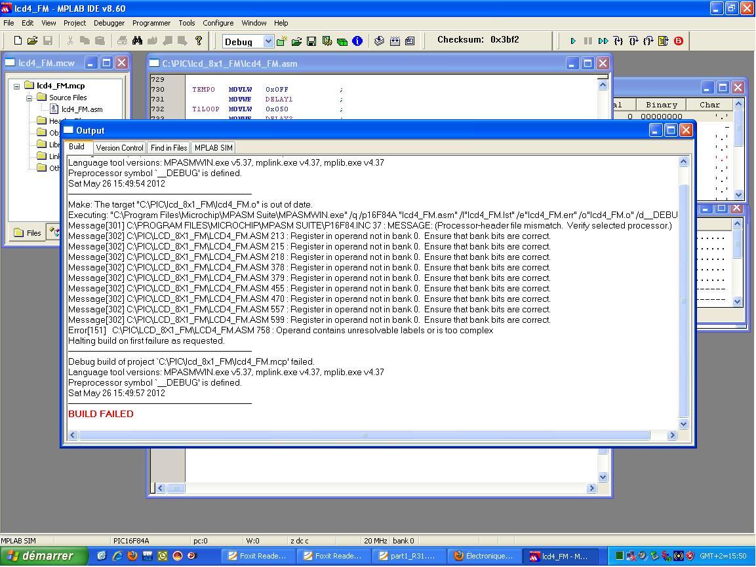
Task: Click the Output window scroll-up arrow
Action: pos(684,162)
